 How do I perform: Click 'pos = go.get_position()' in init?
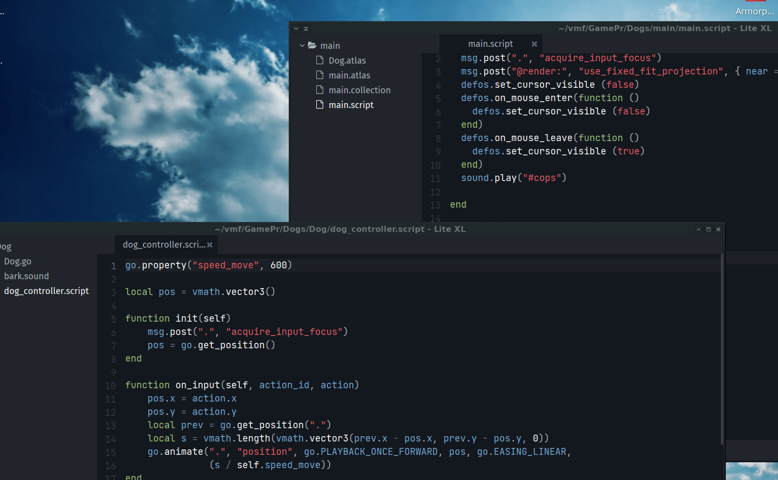[211, 345]
